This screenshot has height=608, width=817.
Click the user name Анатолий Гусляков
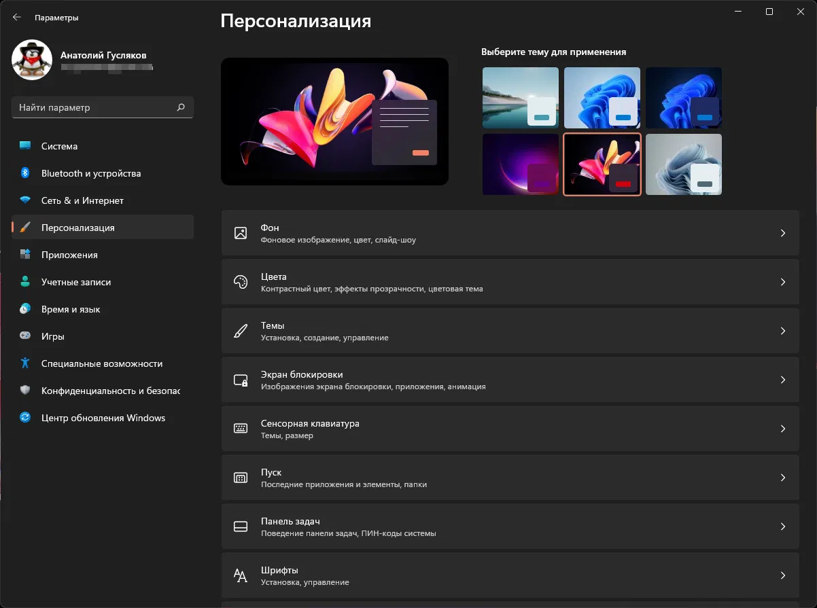click(x=103, y=55)
